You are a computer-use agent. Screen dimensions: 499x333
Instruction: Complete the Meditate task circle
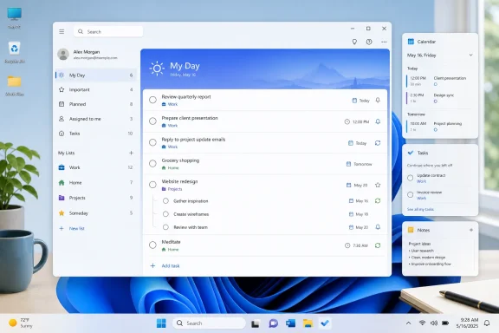[x=152, y=245]
